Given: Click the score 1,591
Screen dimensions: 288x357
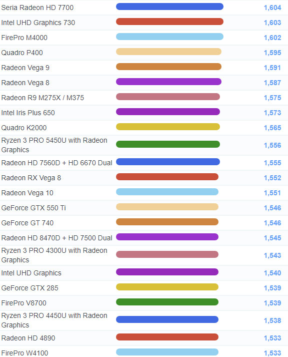Looking at the screenshot, I should 272,68.
